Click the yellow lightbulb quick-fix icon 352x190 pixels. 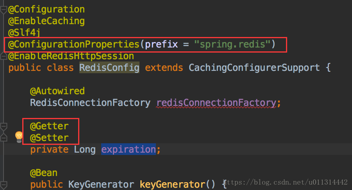click(19, 137)
